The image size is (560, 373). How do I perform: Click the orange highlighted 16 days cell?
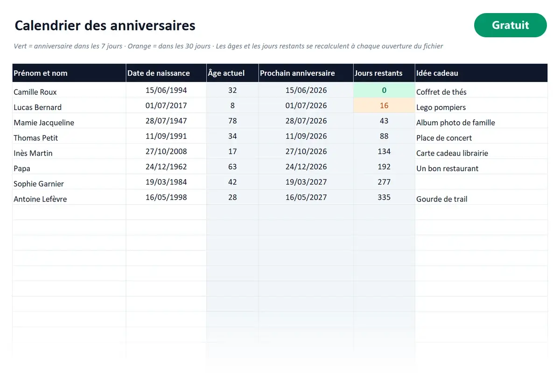[384, 106]
